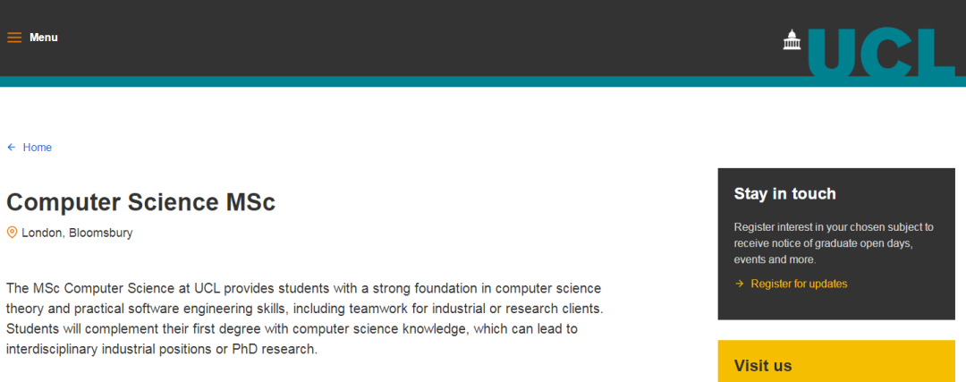Click the Menu label in header

click(x=43, y=38)
